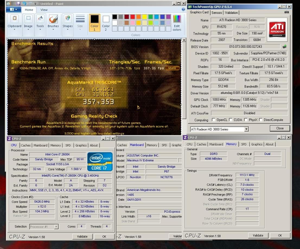This screenshot has height=249, width=300.
Task: Click the Intel Core i7 logo badge
Action: point(100,161)
